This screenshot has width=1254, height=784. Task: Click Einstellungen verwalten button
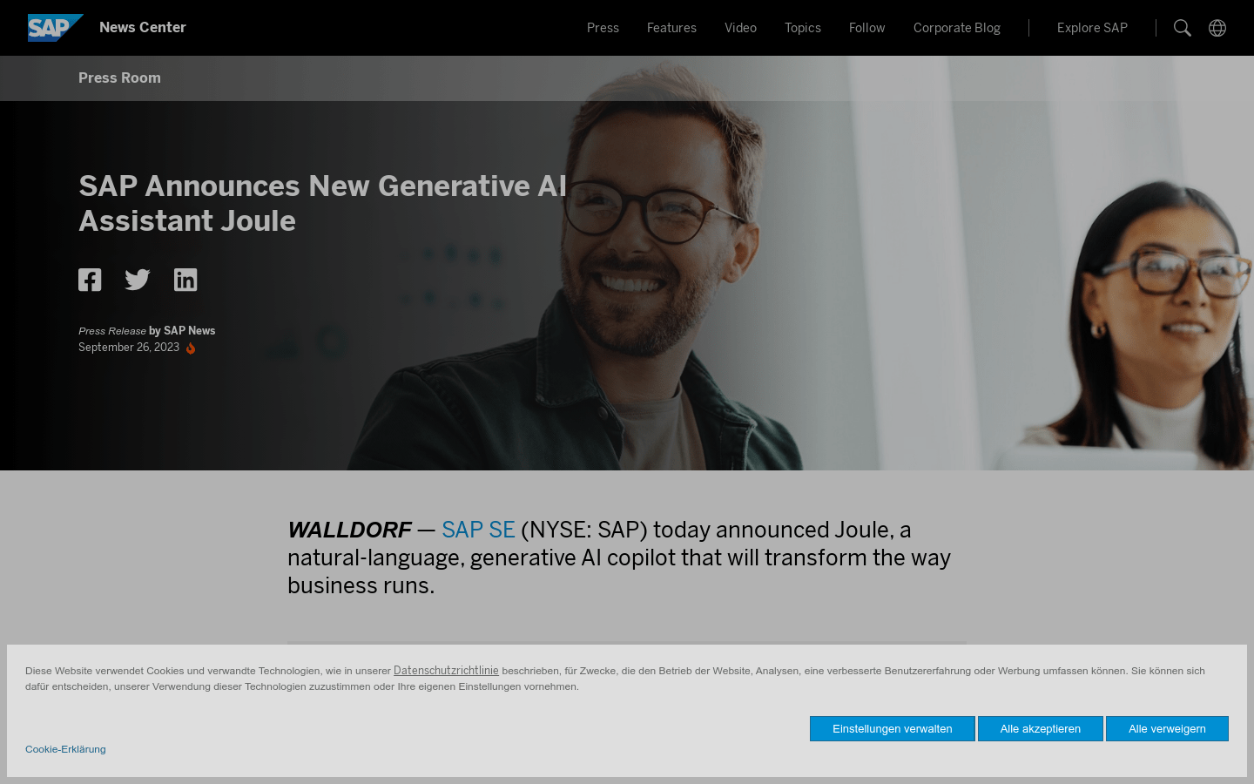(892, 729)
